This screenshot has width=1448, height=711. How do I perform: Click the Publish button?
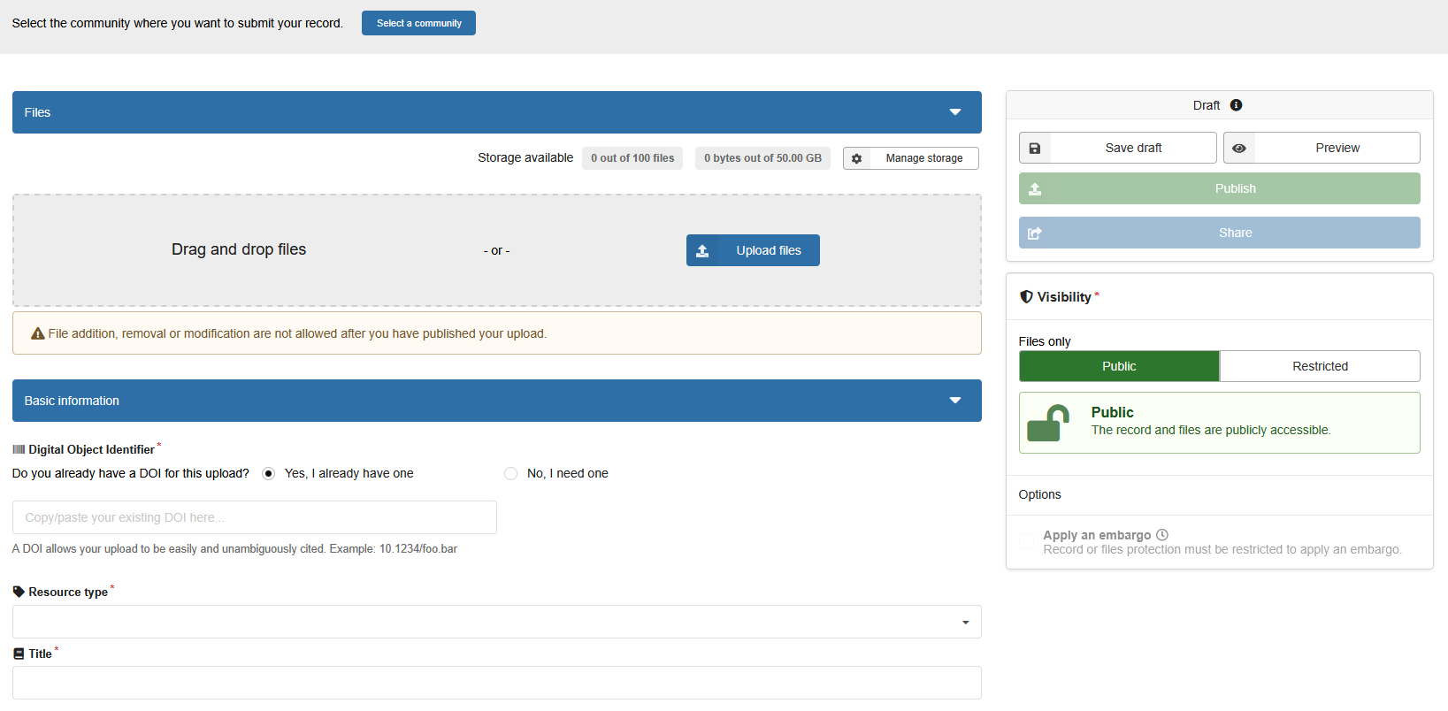coord(1219,188)
